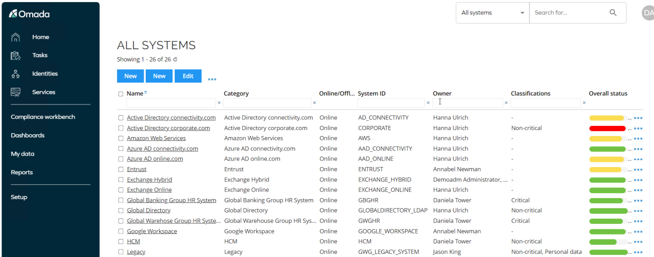Open row menu dots for Active Directory connectivity.com
Screen dimensions: 654x257
638,118
